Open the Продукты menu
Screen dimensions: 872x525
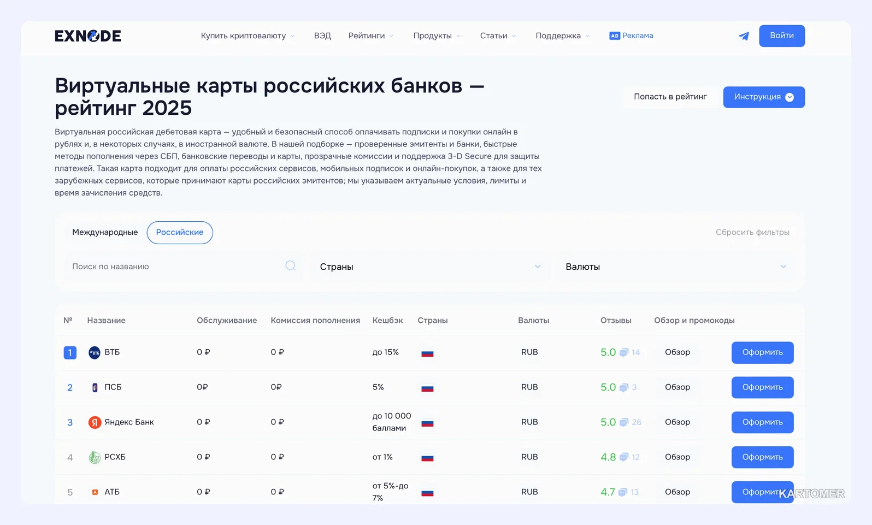(437, 36)
